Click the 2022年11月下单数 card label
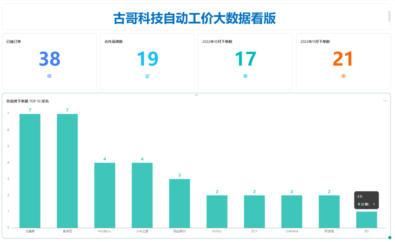395x242 pixels. [x=315, y=42]
